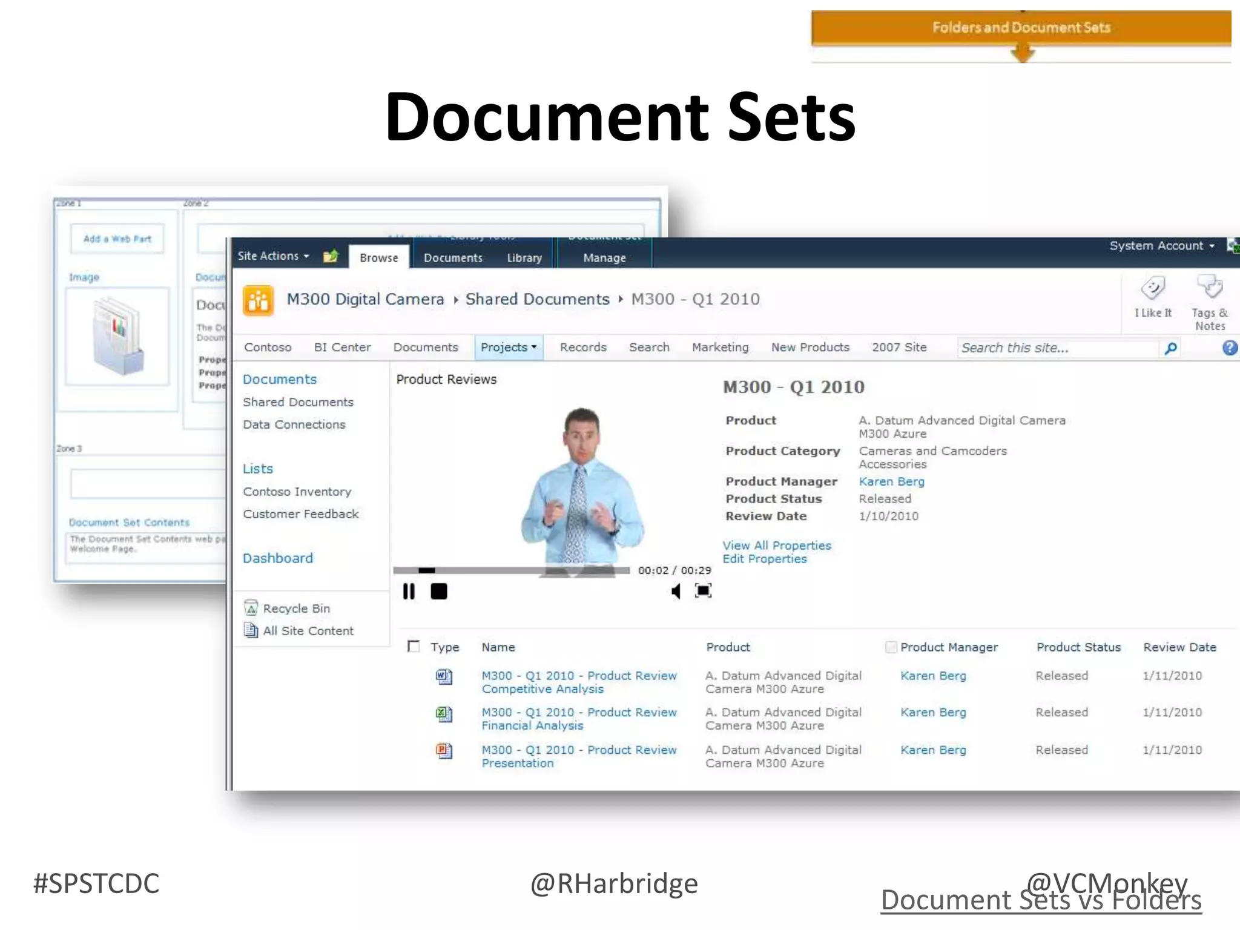Select the Browse ribbon tab
The width and height of the screenshot is (1240, 930).
click(x=379, y=257)
